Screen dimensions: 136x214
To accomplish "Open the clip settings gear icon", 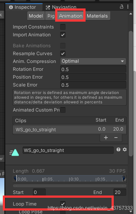I will coord(124,149).
